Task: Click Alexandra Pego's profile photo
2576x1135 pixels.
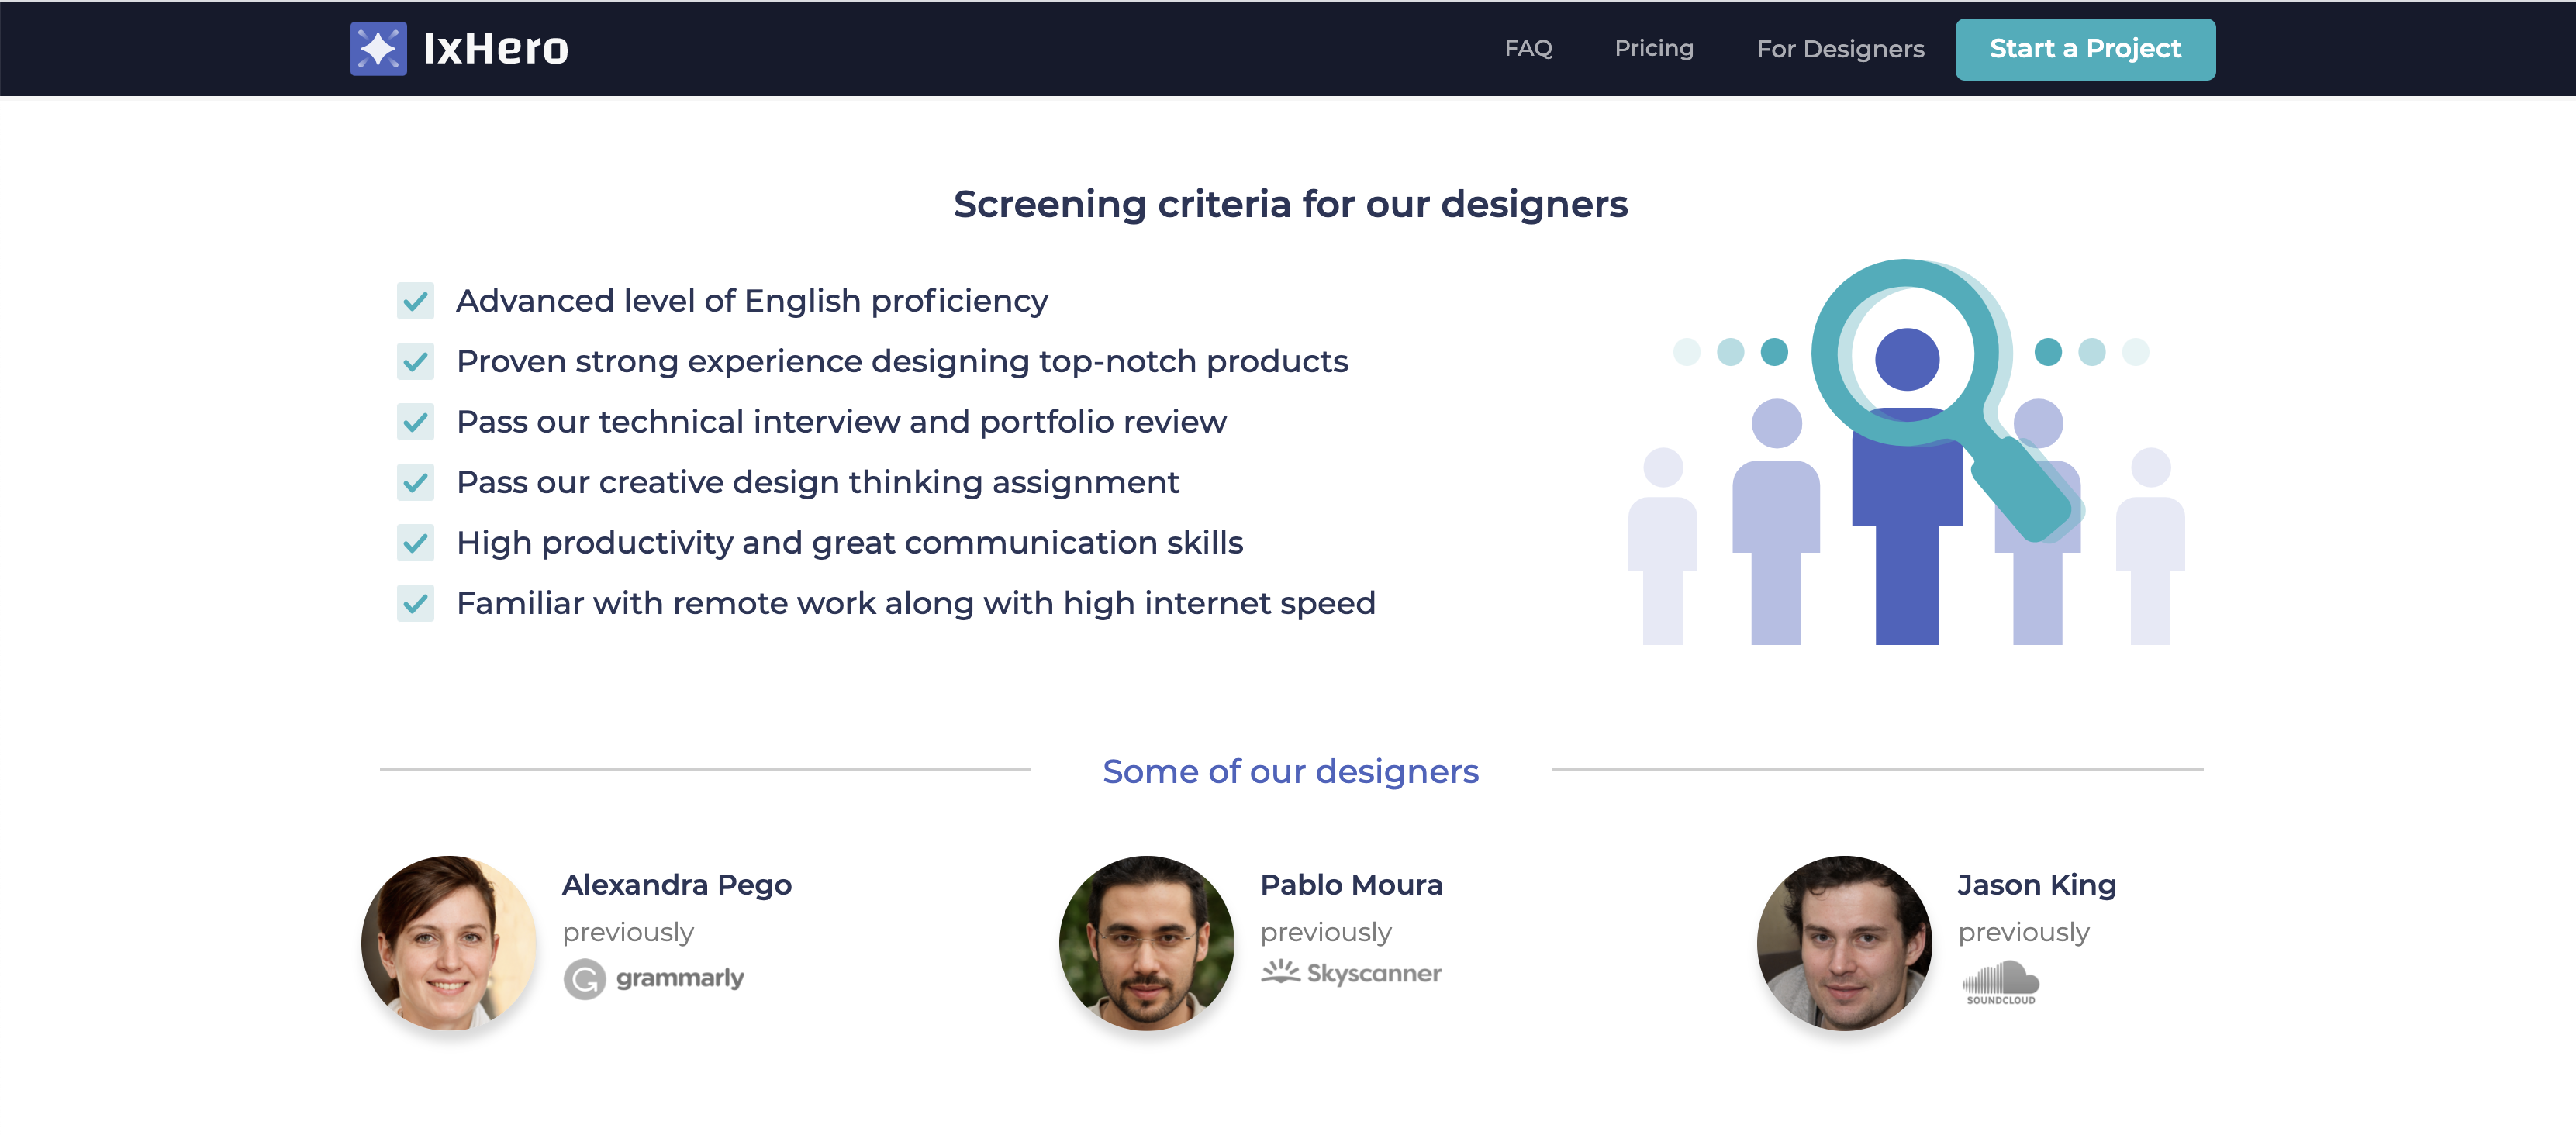Action: click(449, 942)
